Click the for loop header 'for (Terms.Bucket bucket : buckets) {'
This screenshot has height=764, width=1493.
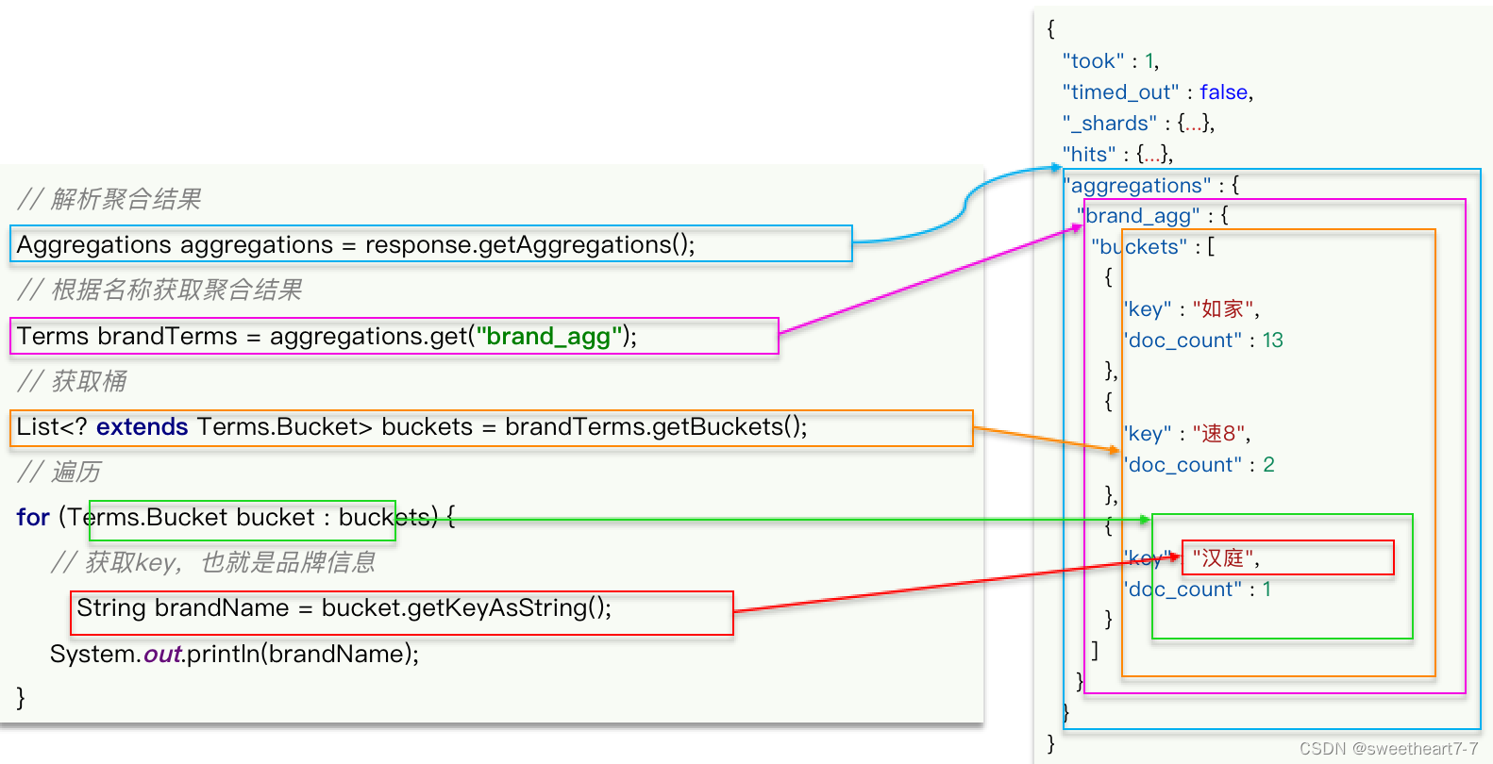[236, 518]
